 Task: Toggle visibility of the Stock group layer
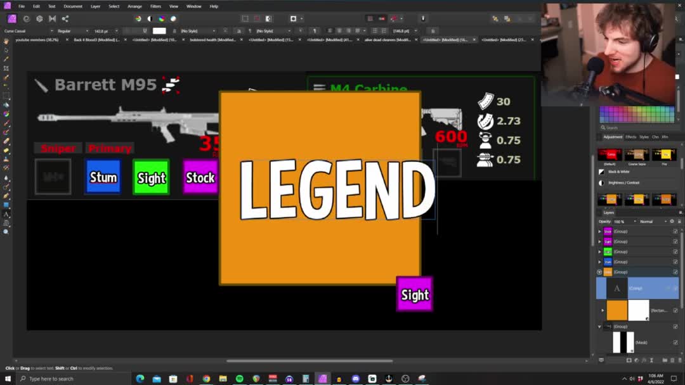(x=675, y=231)
